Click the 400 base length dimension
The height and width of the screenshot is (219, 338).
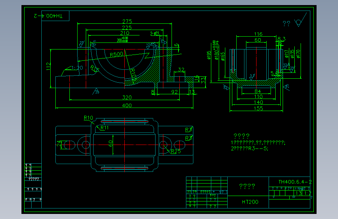pyautogui.click(x=127, y=105)
